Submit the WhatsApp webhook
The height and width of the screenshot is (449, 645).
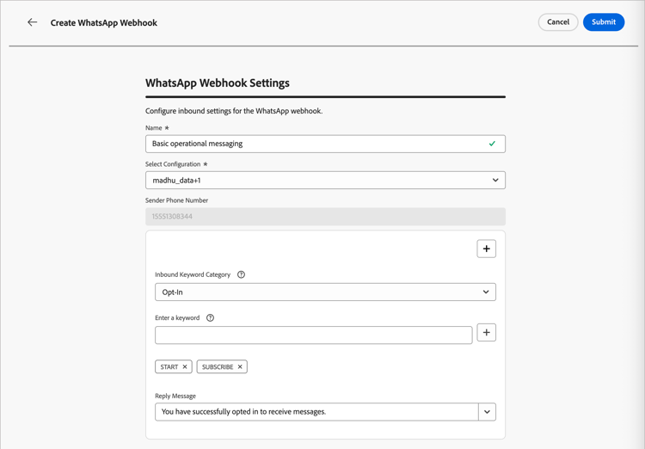coord(603,22)
